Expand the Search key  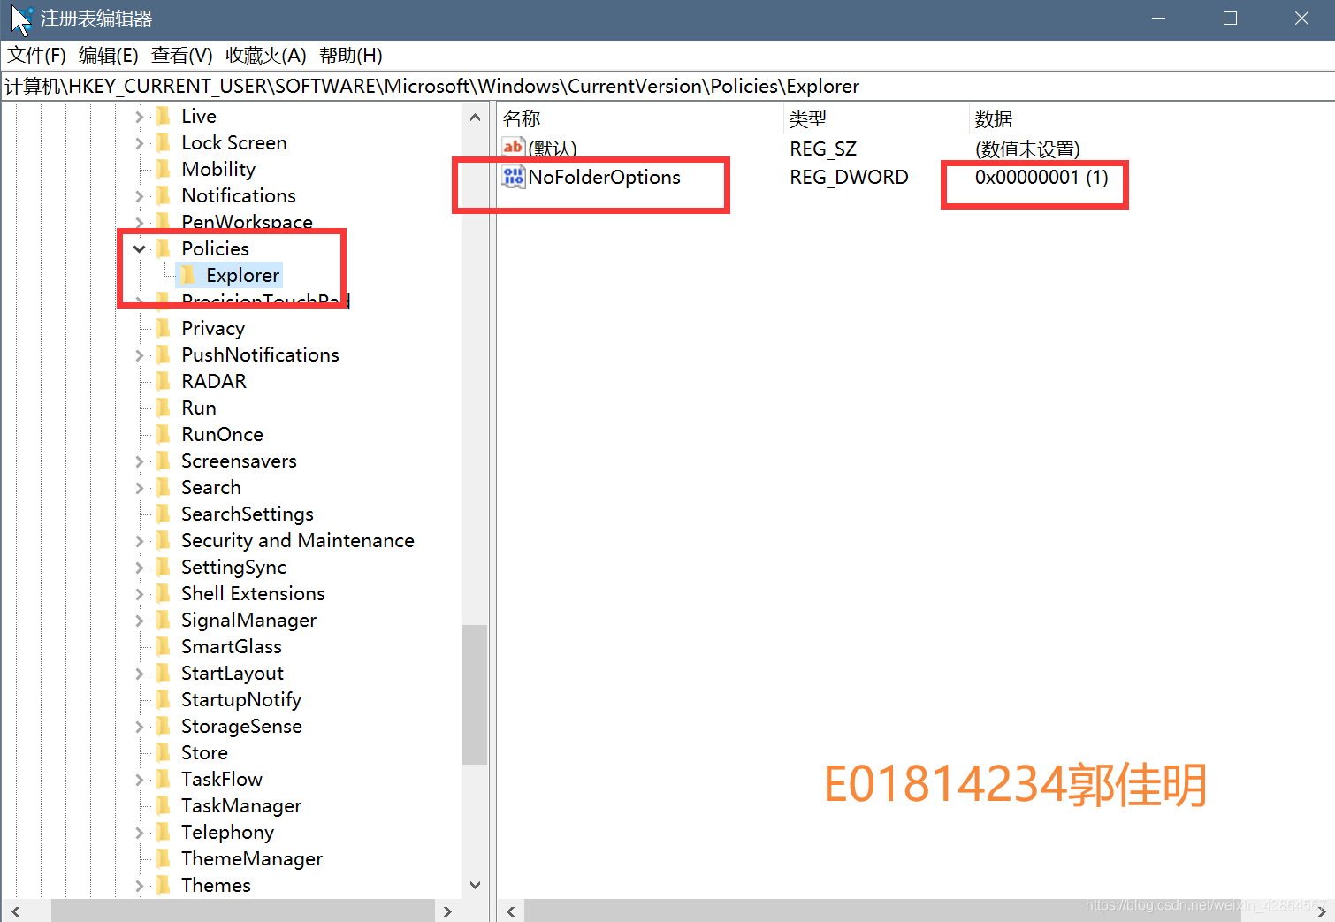(139, 488)
